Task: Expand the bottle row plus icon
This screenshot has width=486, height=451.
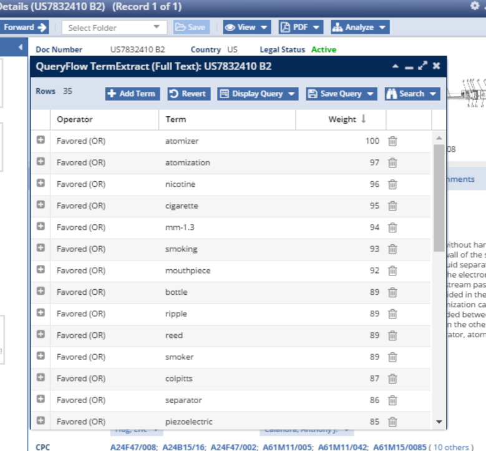Action: (41, 291)
